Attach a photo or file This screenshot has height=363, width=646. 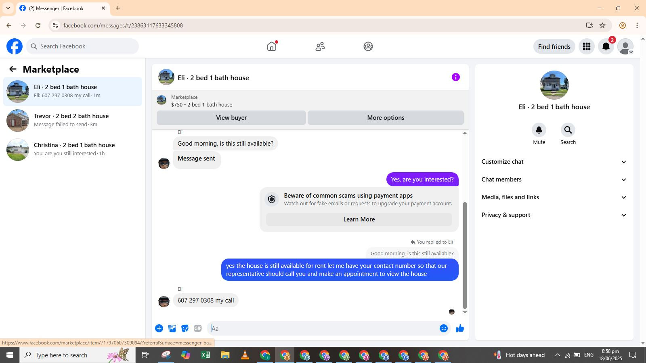(172, 328)
